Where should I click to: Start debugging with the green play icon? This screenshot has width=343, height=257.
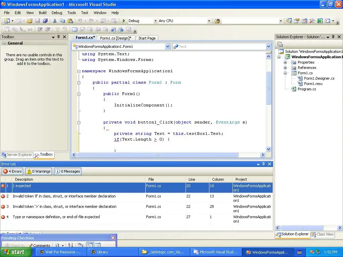point(124,21)
